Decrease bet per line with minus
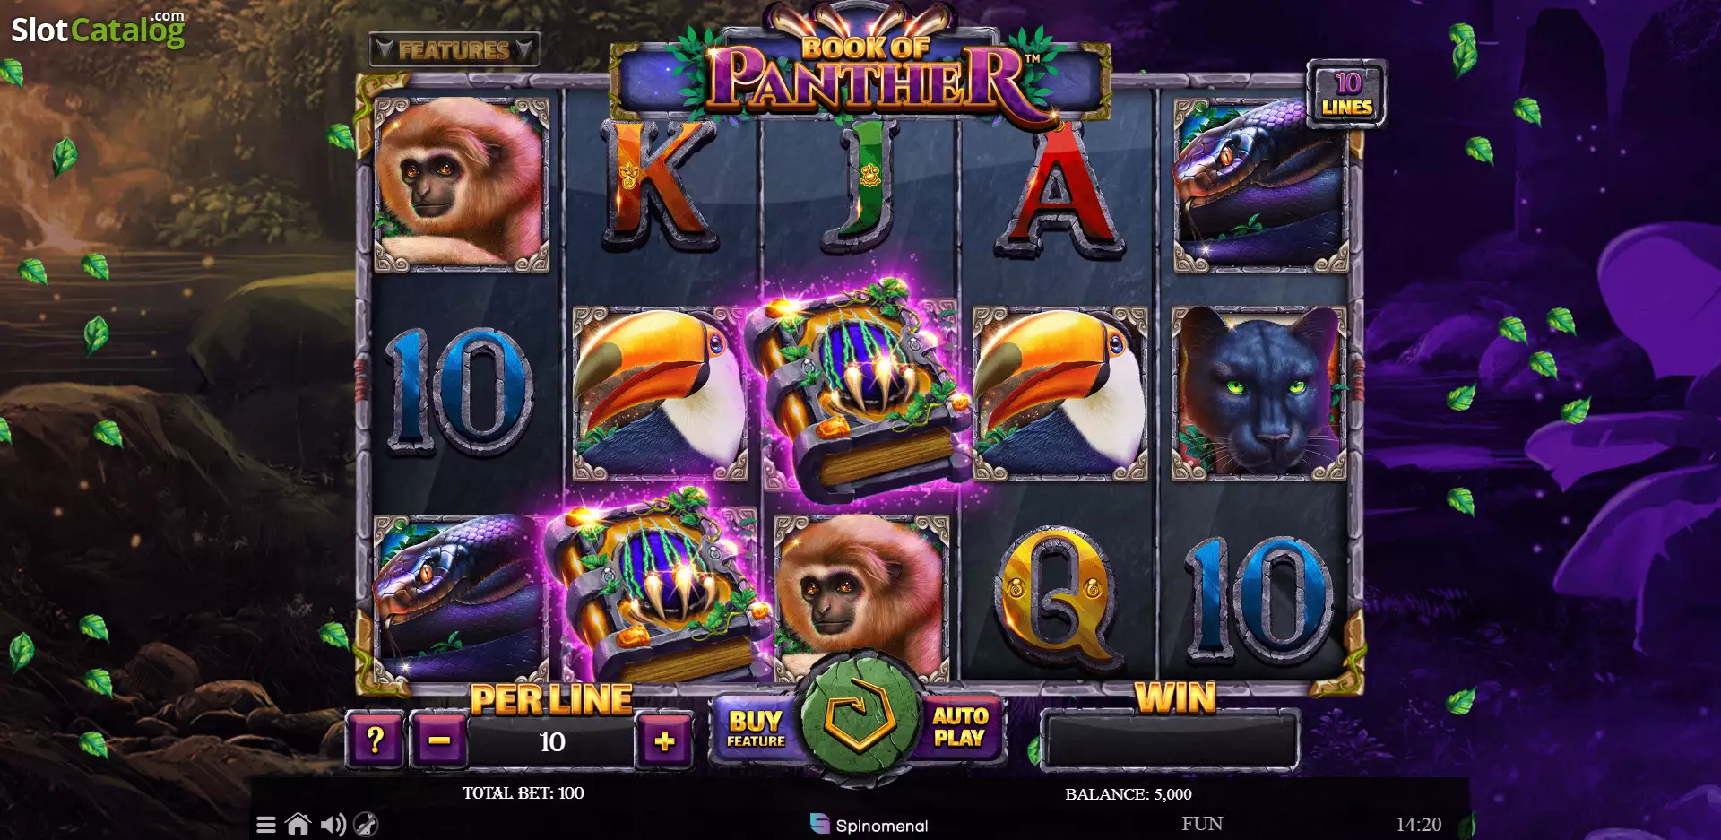Image resolution: width=1721 pixels, height=840 pixels. pyautogui.click(x=438, y=740)
